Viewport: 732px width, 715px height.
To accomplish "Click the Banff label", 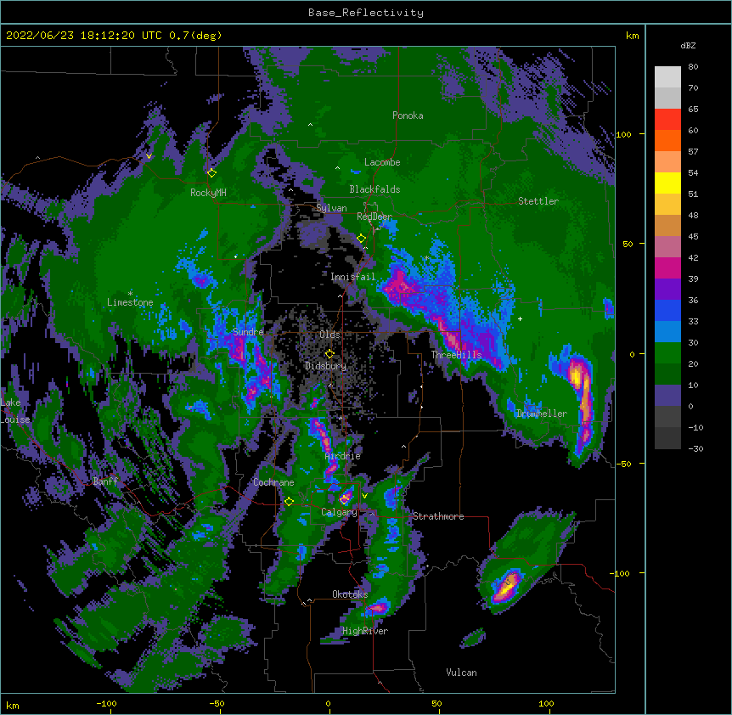I will (x=105, y=481).
